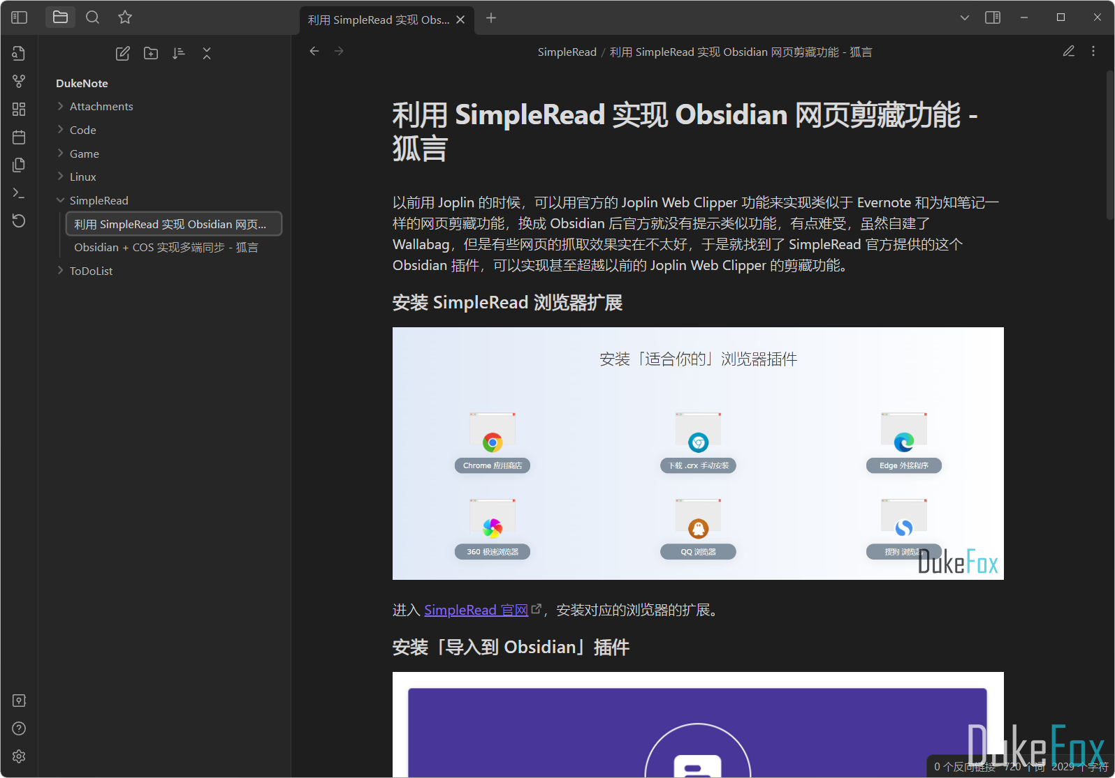Create a new note icon

tap(123, 53)
